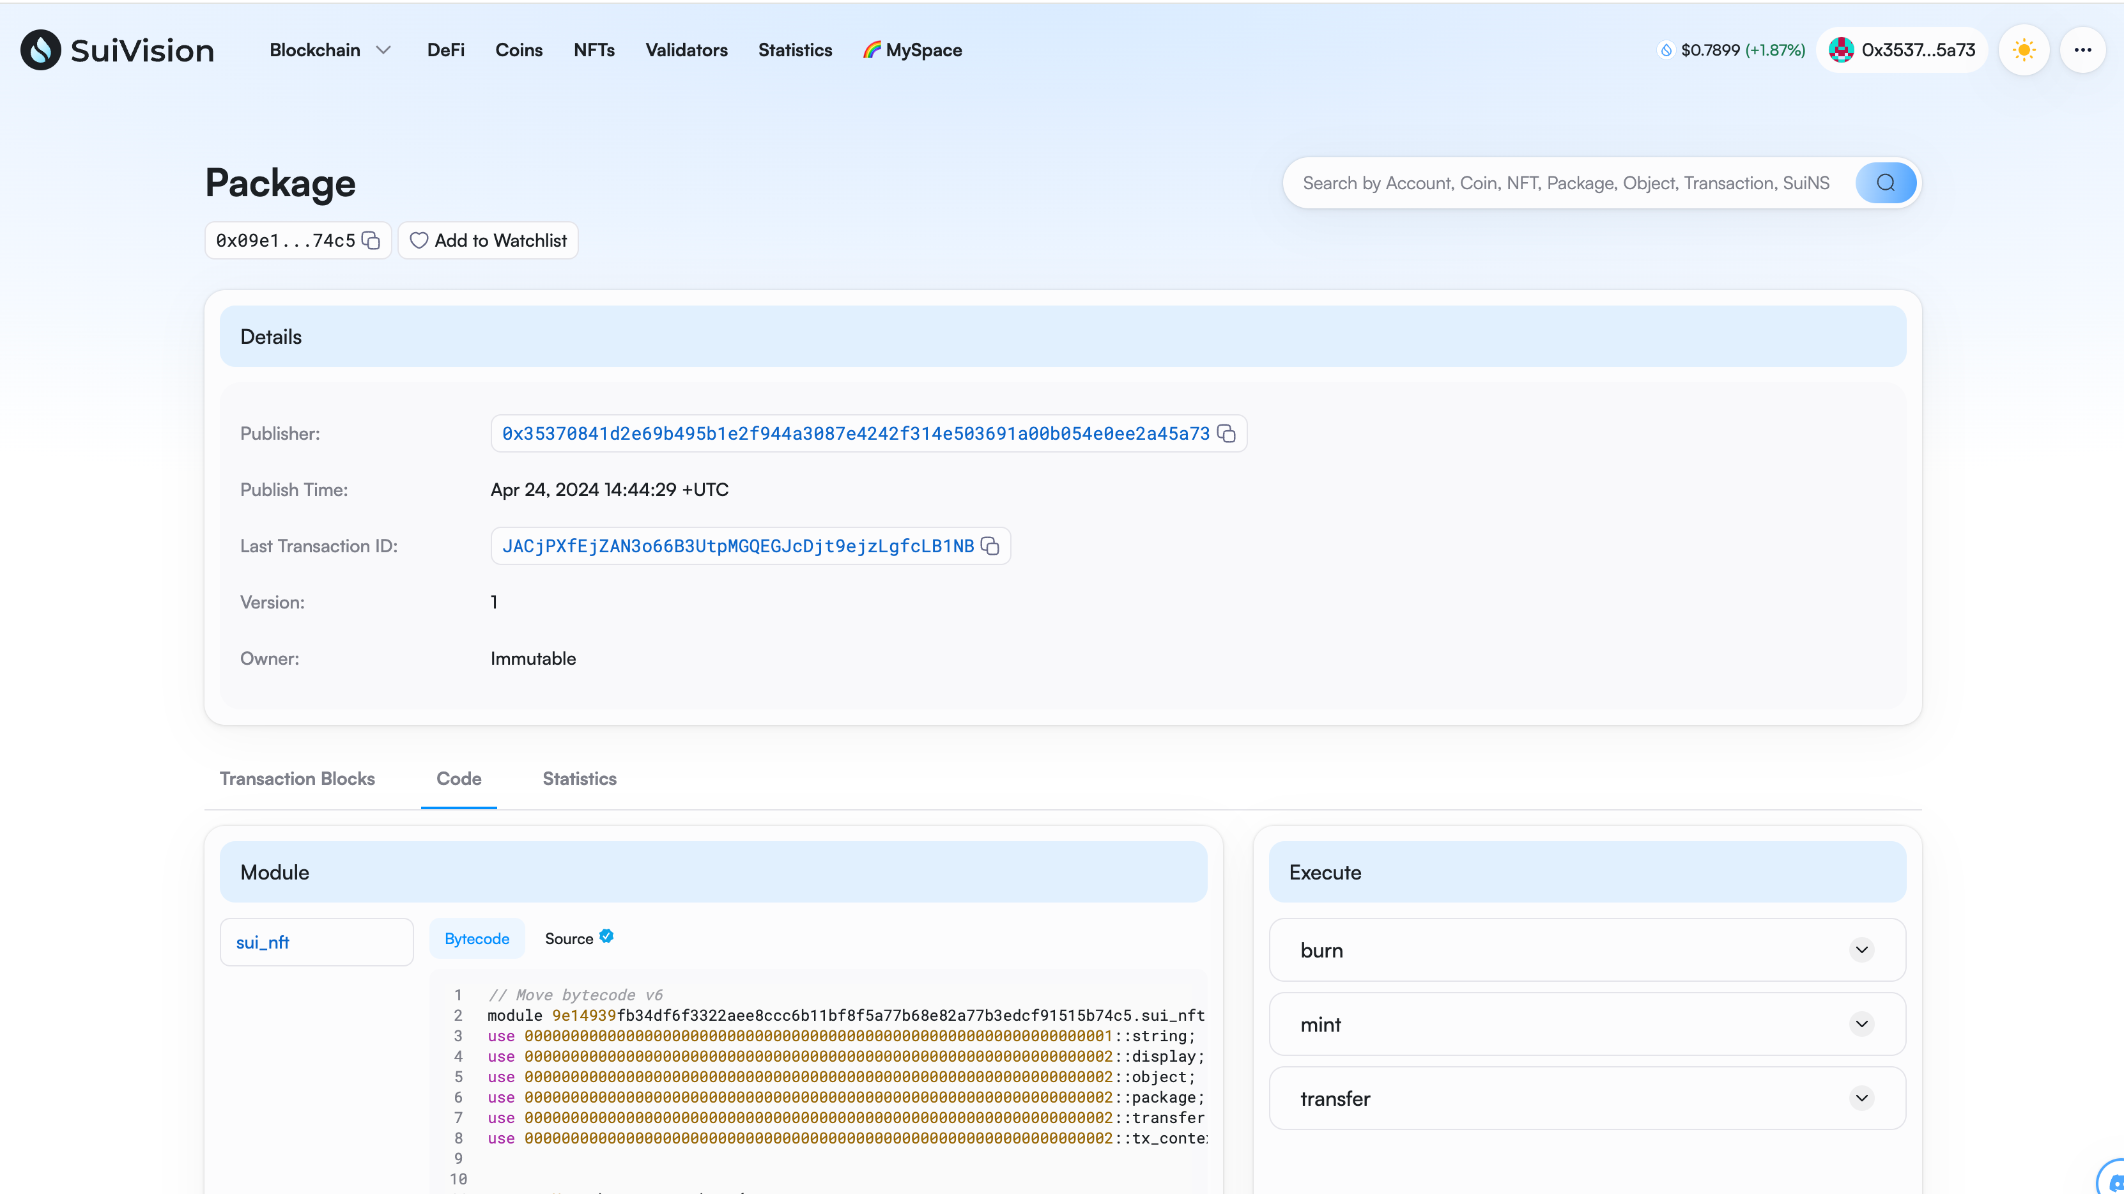Copy package address 0x09e1...74c5
This screenshot has height=1194, width=2124.
pos(371,241)
